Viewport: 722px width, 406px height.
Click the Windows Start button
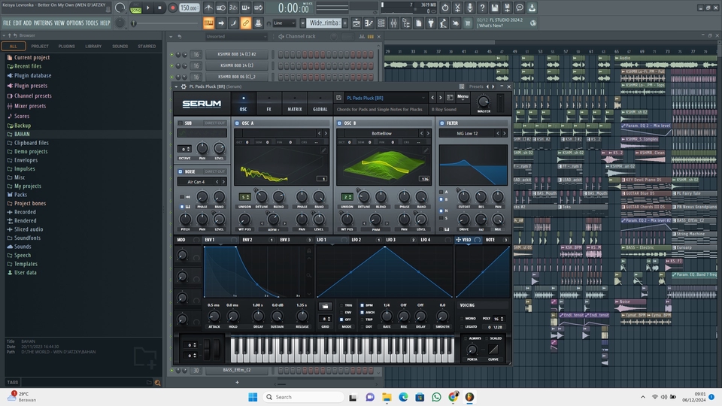253,397
